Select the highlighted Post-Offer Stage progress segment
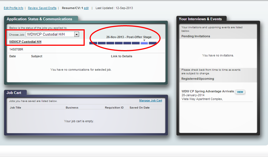 (x=144, y=43)
